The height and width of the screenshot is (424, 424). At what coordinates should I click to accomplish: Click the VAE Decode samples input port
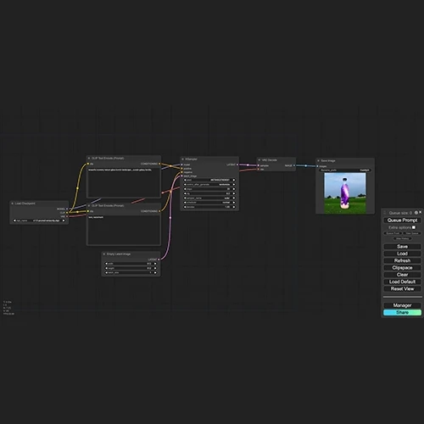[259, 165]
